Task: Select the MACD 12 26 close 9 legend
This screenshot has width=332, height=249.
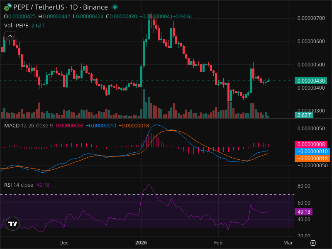Action: [28, 126]
